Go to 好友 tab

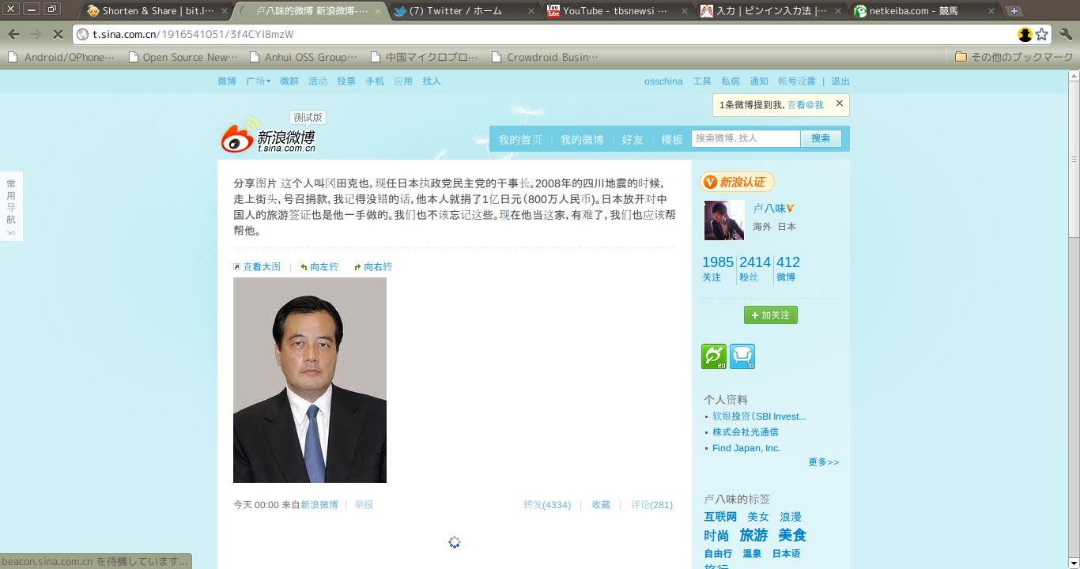pyautogui.click(x=633, y=140)
